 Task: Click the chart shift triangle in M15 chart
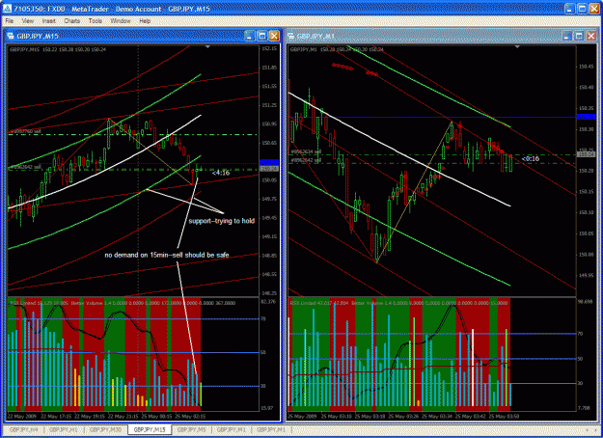pos(207,47)
